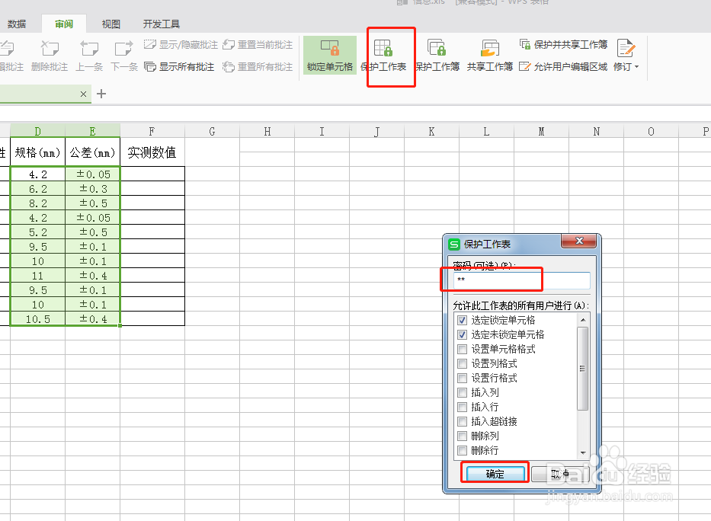Viewport: 711px width, 521px height.
Task: Click the 上一条 previous comment icon
Action: [89, 56]
